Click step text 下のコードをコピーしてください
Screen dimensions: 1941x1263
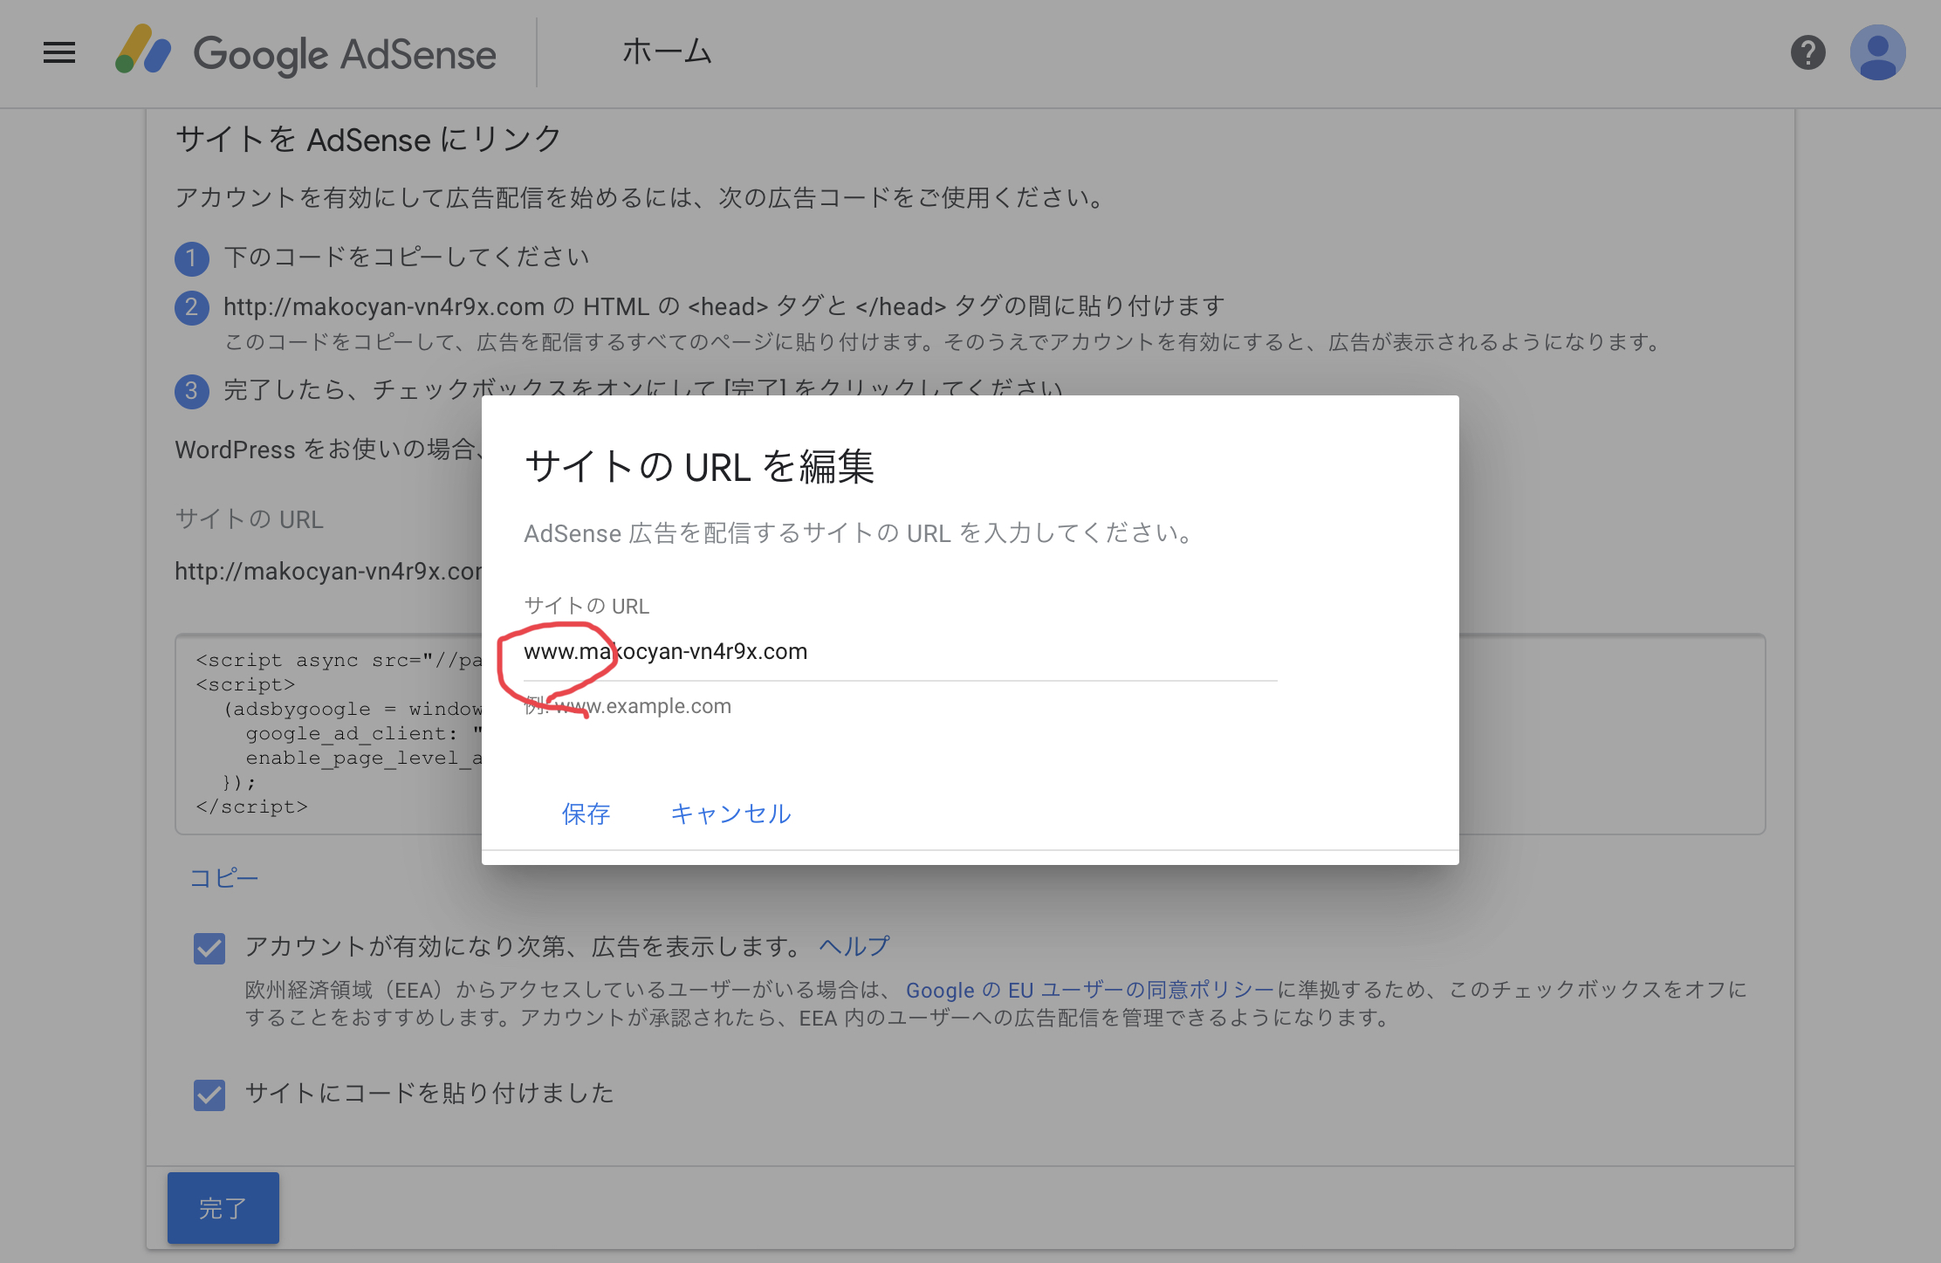pos(407,257)
